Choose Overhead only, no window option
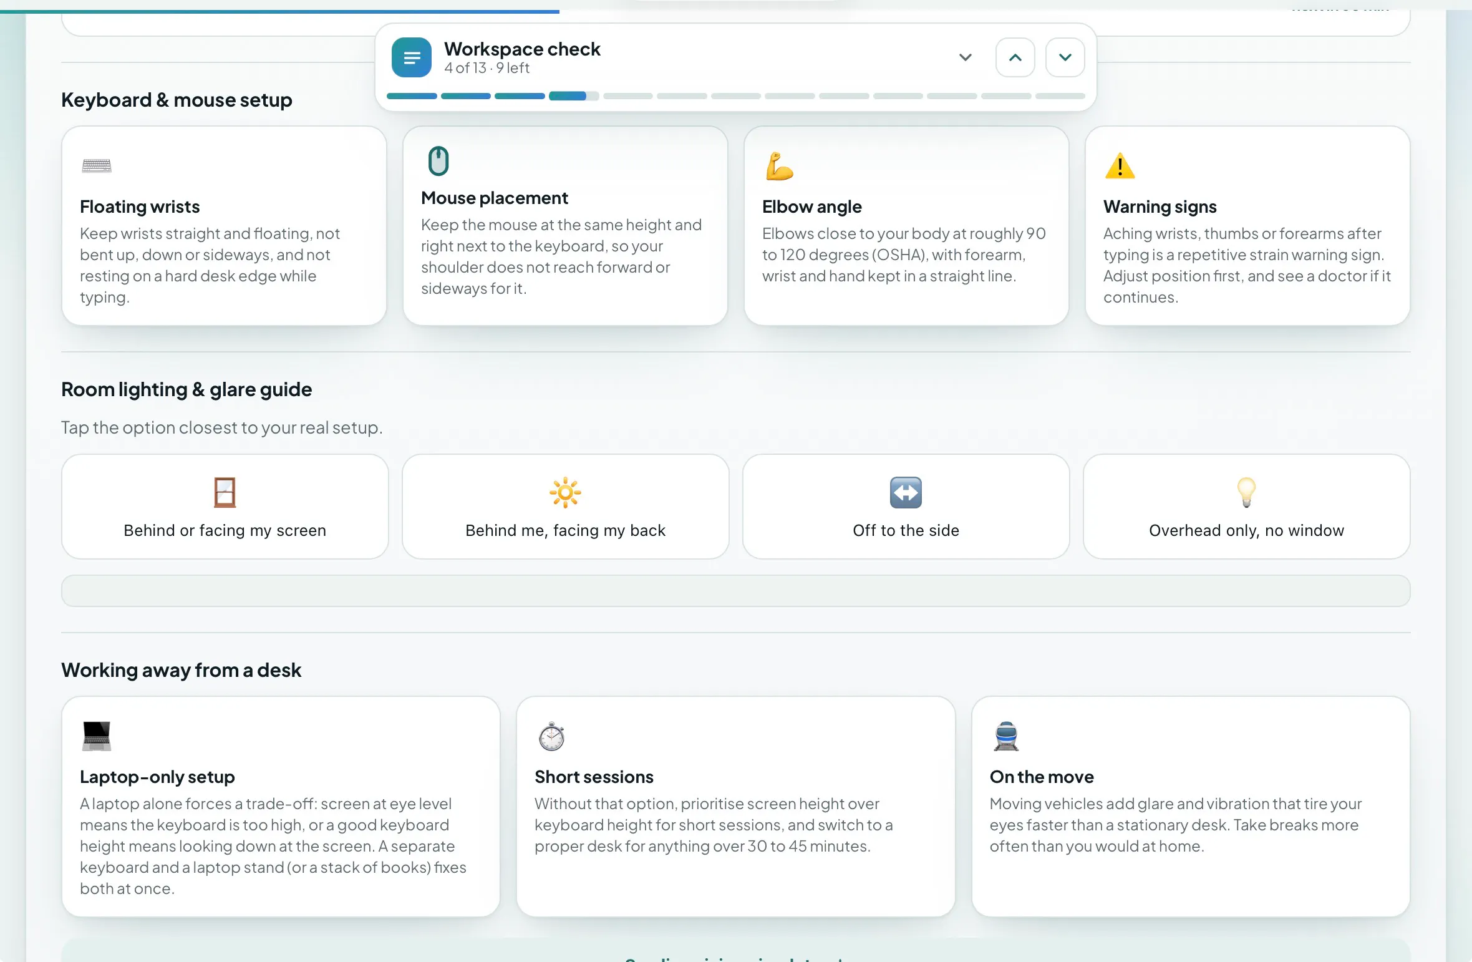The image size is (1472, 962). tap(1246, 507)
